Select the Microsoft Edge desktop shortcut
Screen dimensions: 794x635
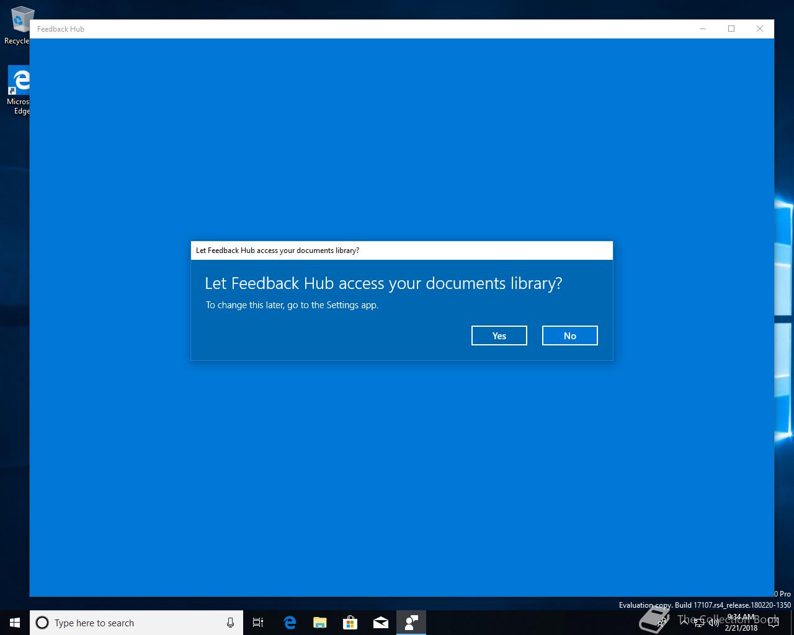click(x=19, y=91)
